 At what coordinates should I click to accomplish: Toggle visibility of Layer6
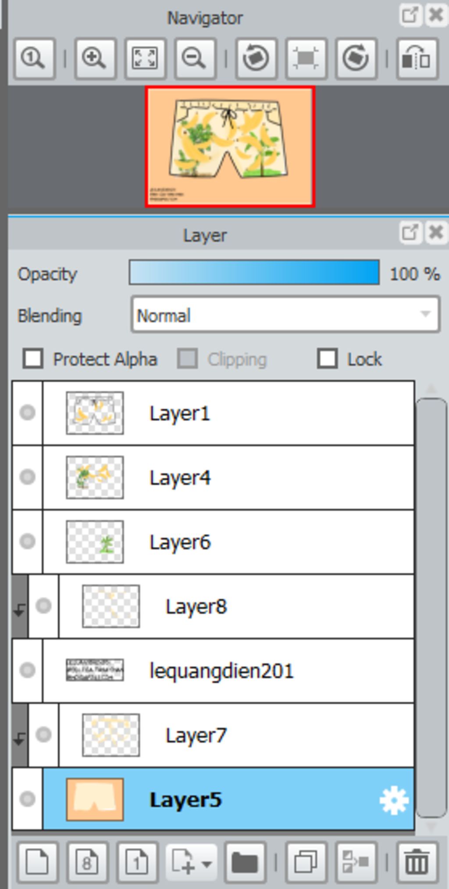[27, 541]
